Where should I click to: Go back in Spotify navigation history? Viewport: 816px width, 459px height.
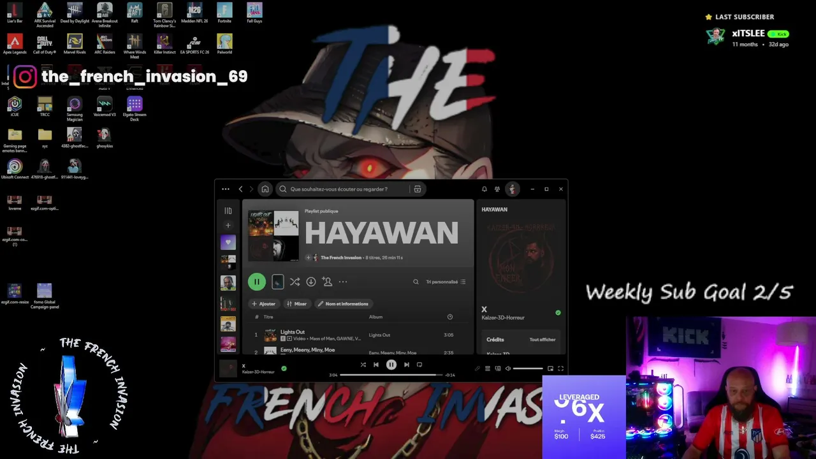[240, 189]
